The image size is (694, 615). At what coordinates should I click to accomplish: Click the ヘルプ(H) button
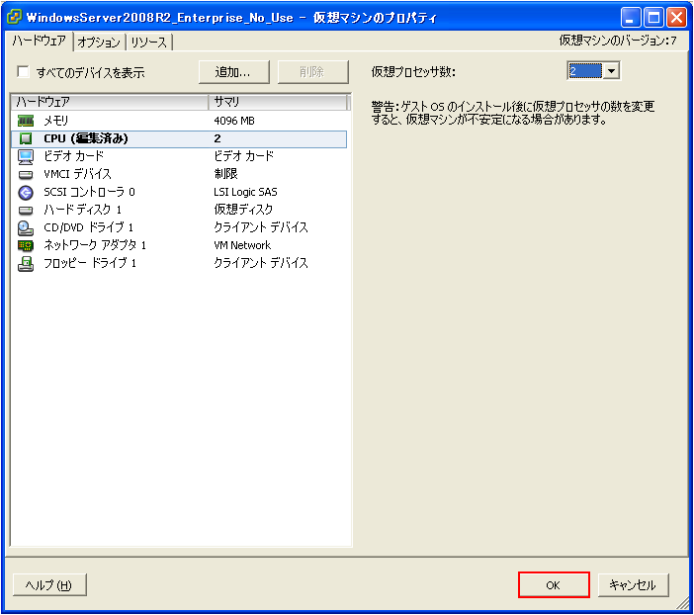tap(49, 585)
